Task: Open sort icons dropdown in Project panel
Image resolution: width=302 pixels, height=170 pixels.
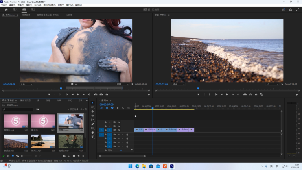Action: click(x=37, y=156)
